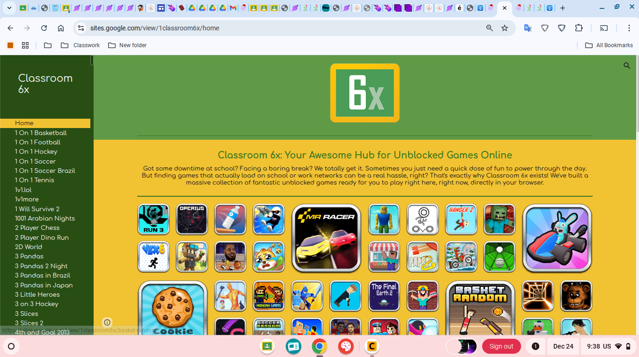The height and width of the screenshot is (357, 639).
Task: Click the site information icon beside URL
Action: pos(81,28)
